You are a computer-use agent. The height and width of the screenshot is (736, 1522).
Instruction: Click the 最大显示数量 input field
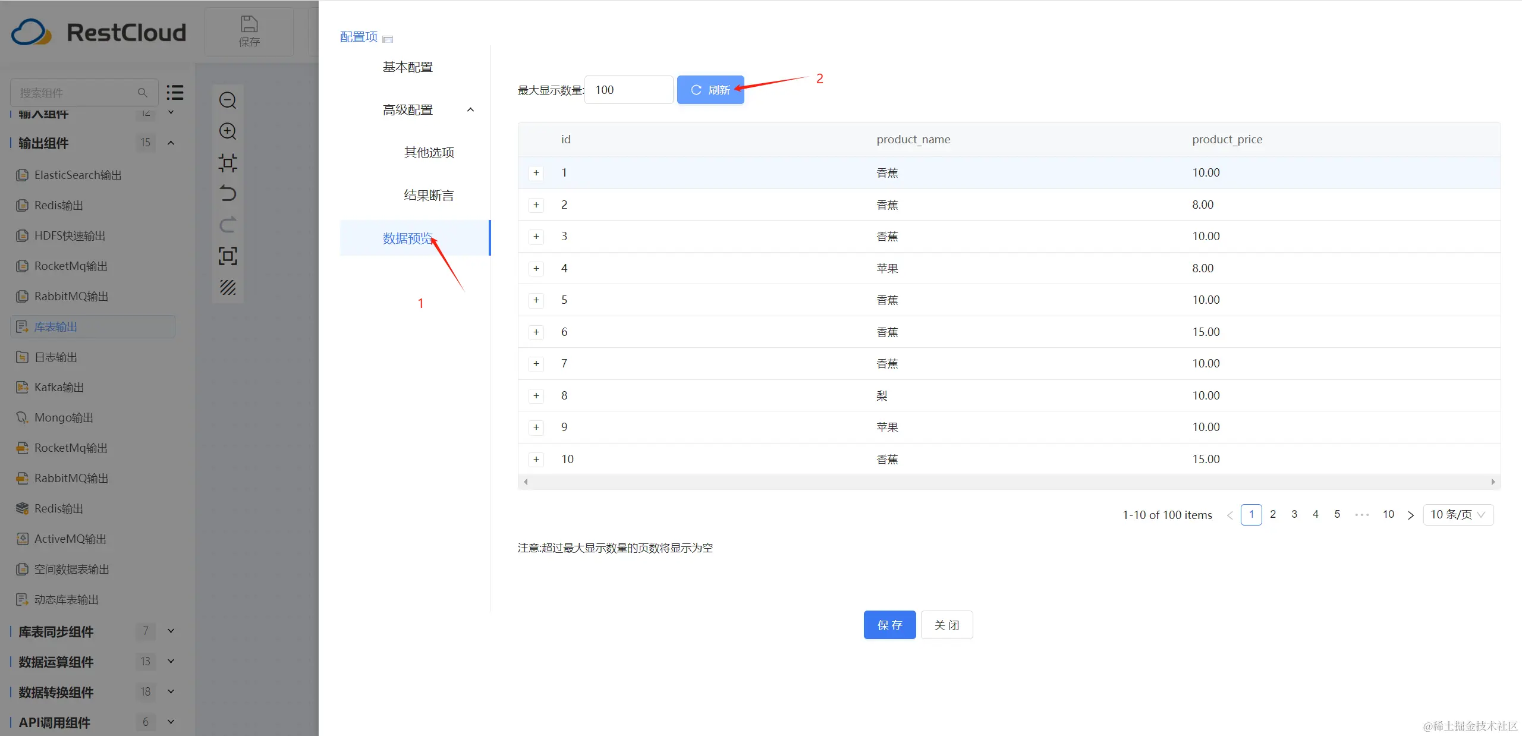point(628,90)
